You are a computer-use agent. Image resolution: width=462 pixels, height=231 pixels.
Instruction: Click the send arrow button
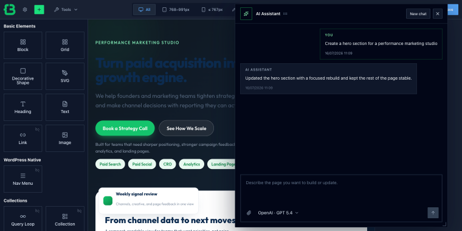coord(433,213)
